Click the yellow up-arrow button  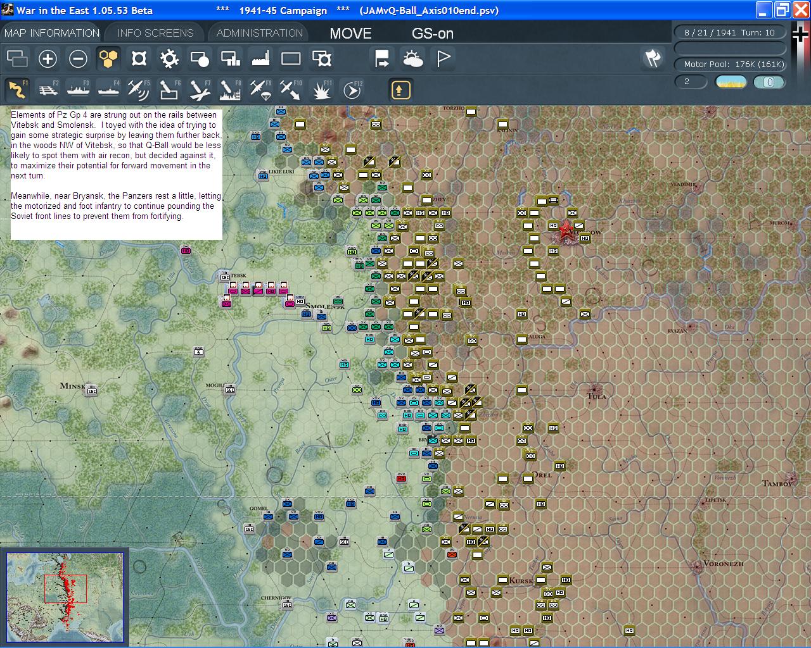(400, 90)
